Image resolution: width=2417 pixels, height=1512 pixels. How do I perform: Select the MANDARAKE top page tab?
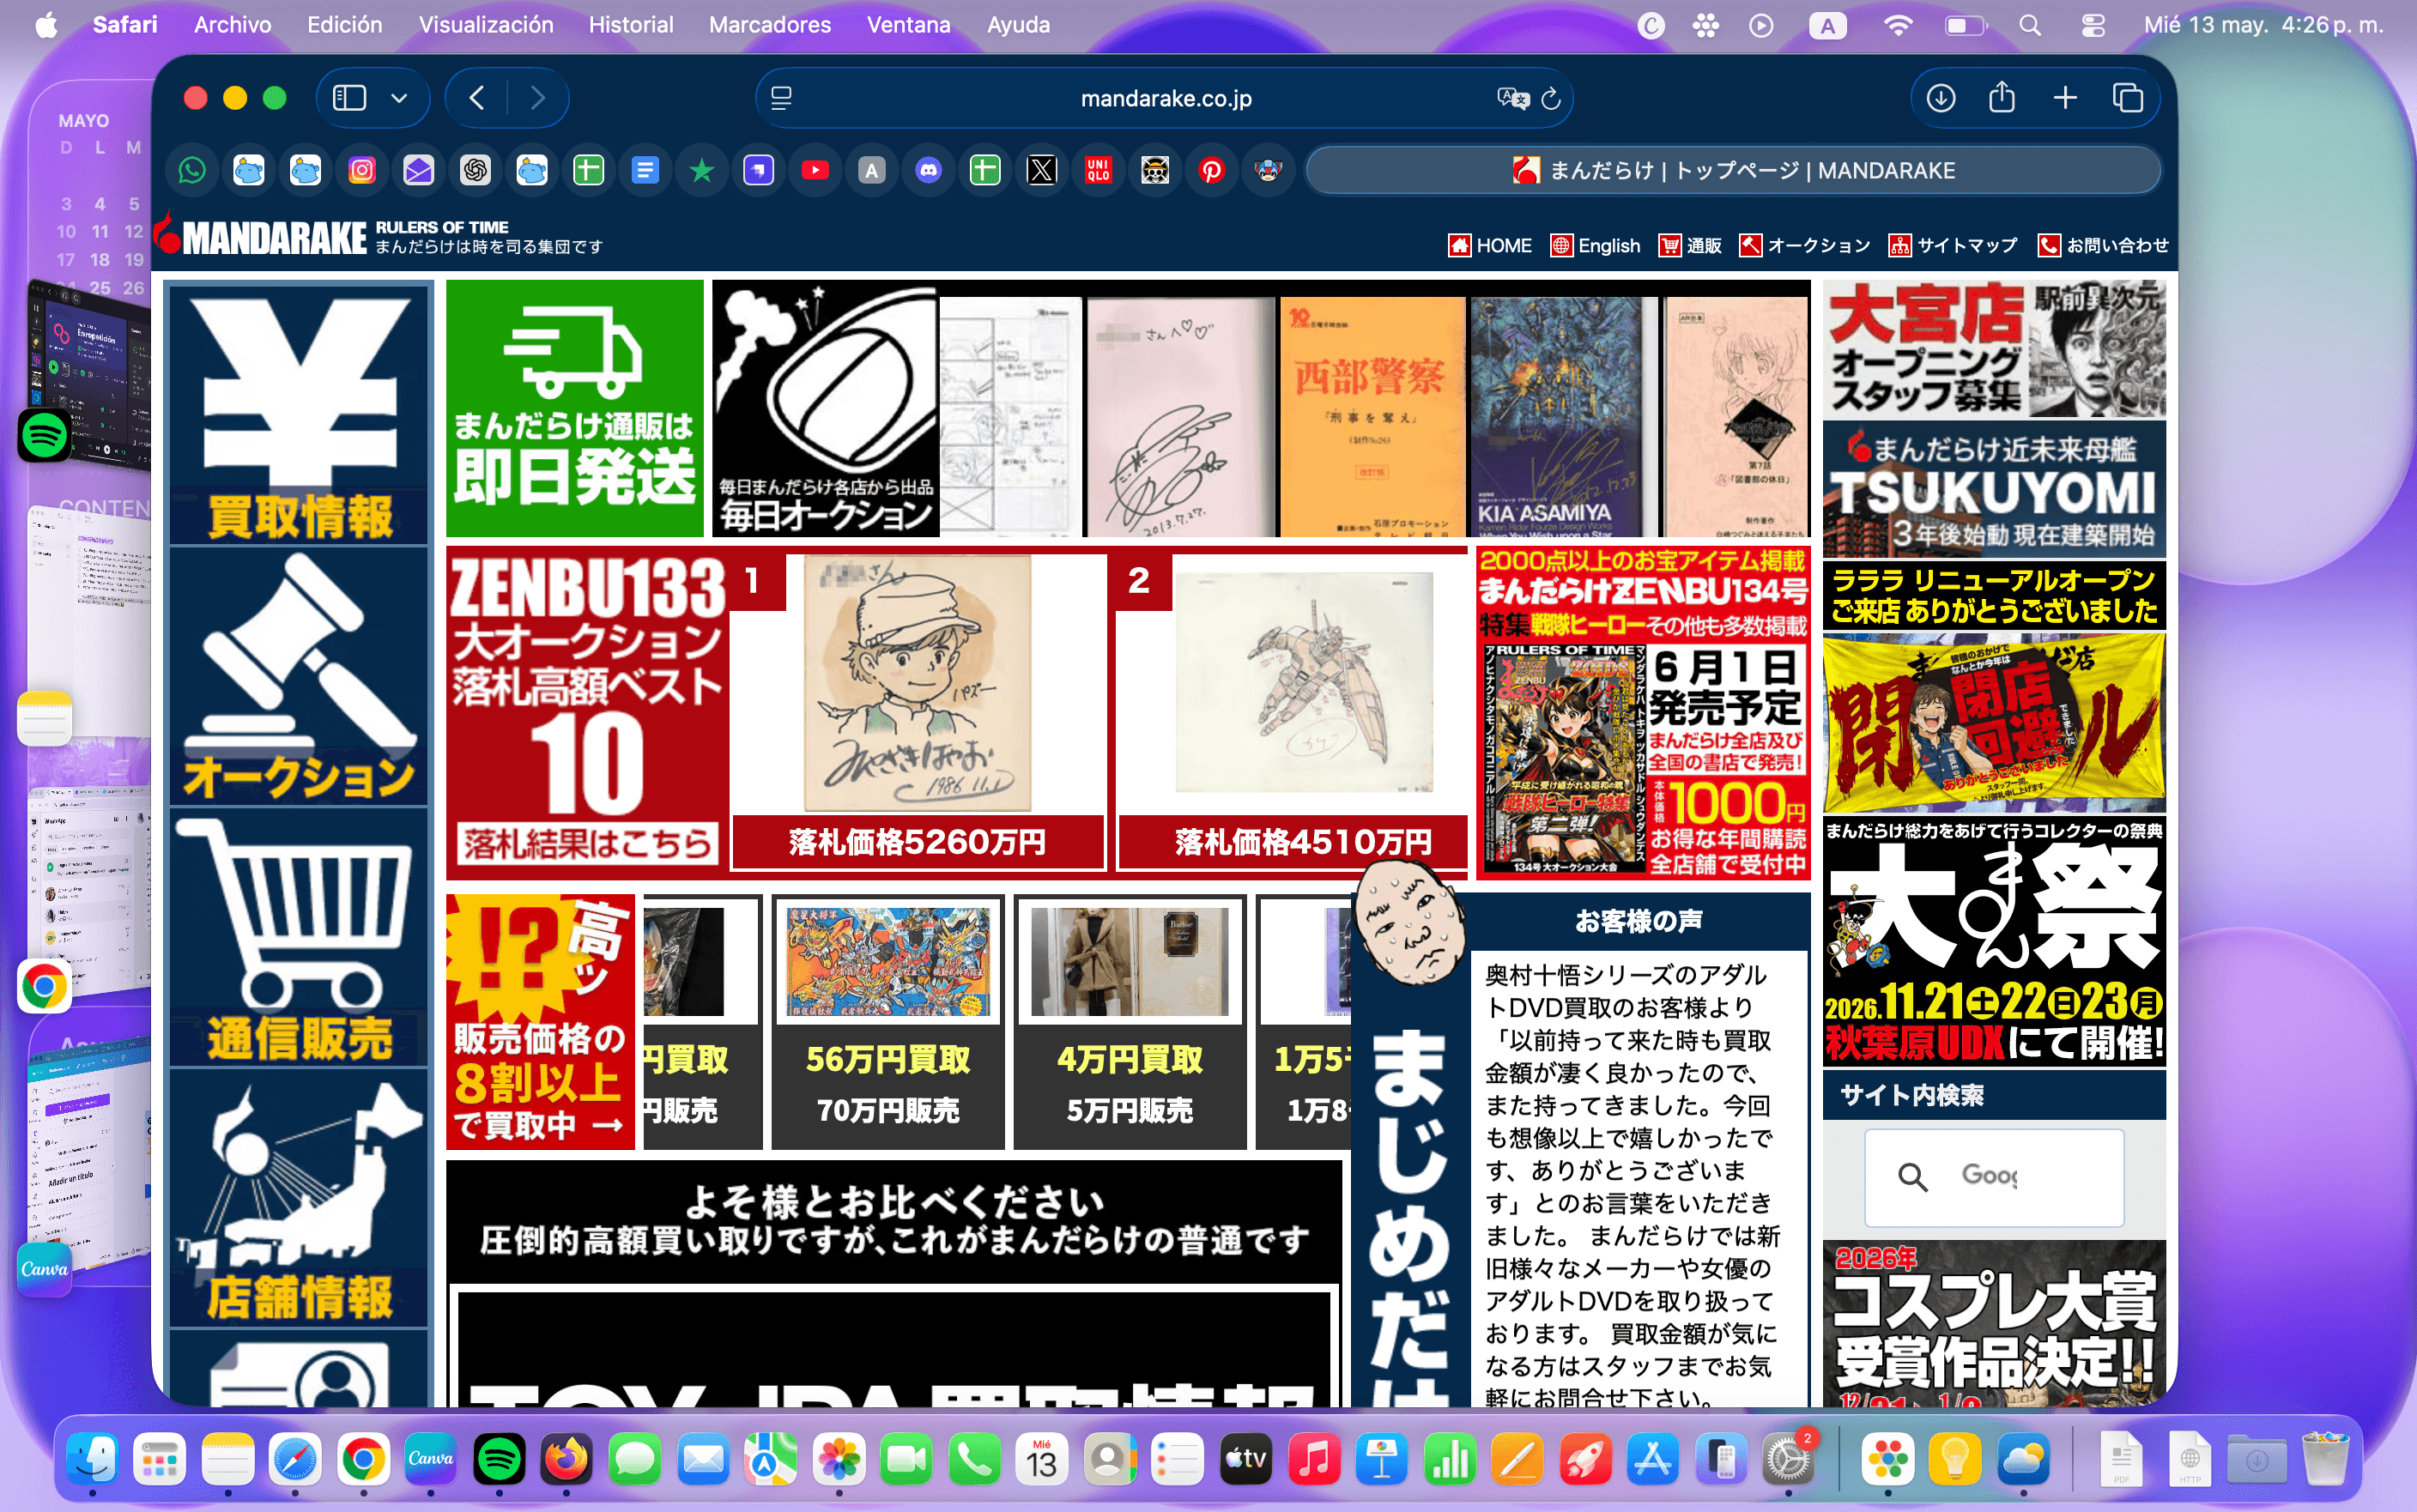coord(1733,171)
